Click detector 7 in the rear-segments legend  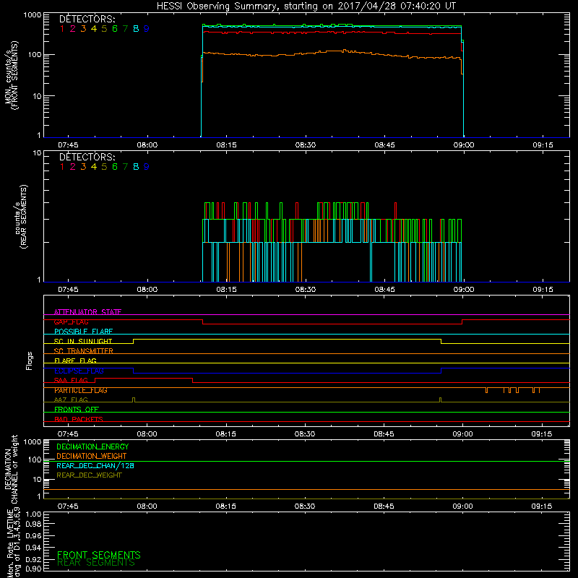(125, 167)
